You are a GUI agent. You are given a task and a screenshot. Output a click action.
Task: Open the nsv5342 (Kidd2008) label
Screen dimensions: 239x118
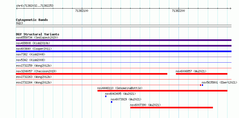pyautogui.click(x=31, y=60)
